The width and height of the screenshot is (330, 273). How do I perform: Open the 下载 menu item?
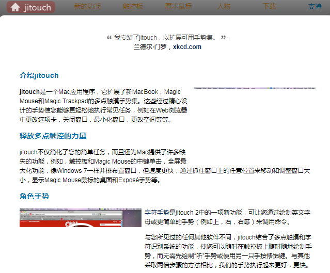point(269,6)
